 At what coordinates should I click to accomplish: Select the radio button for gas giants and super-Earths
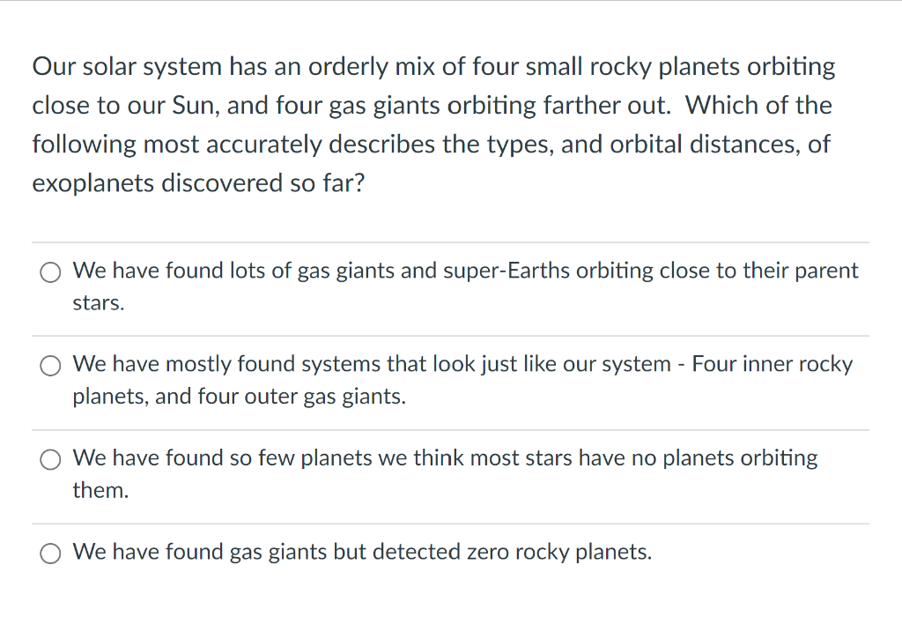click(50, 272)
